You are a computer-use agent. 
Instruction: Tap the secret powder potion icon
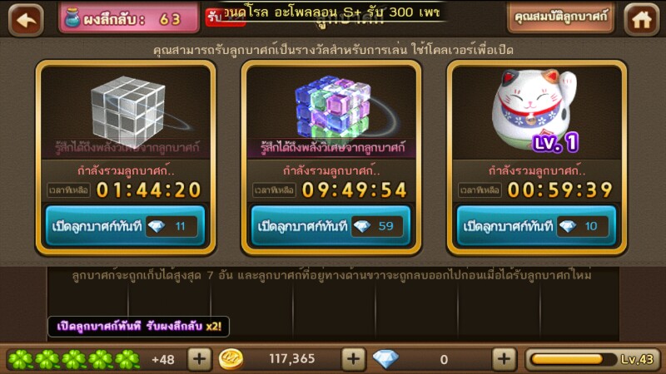click(72, 18)
